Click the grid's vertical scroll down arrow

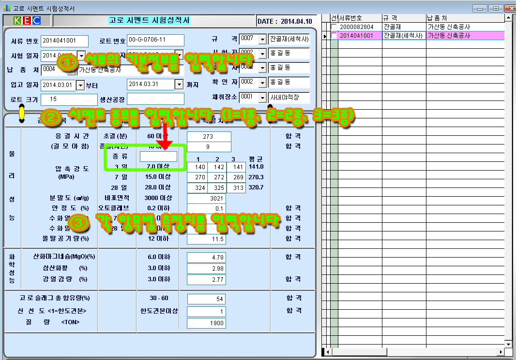click(508, 344)
